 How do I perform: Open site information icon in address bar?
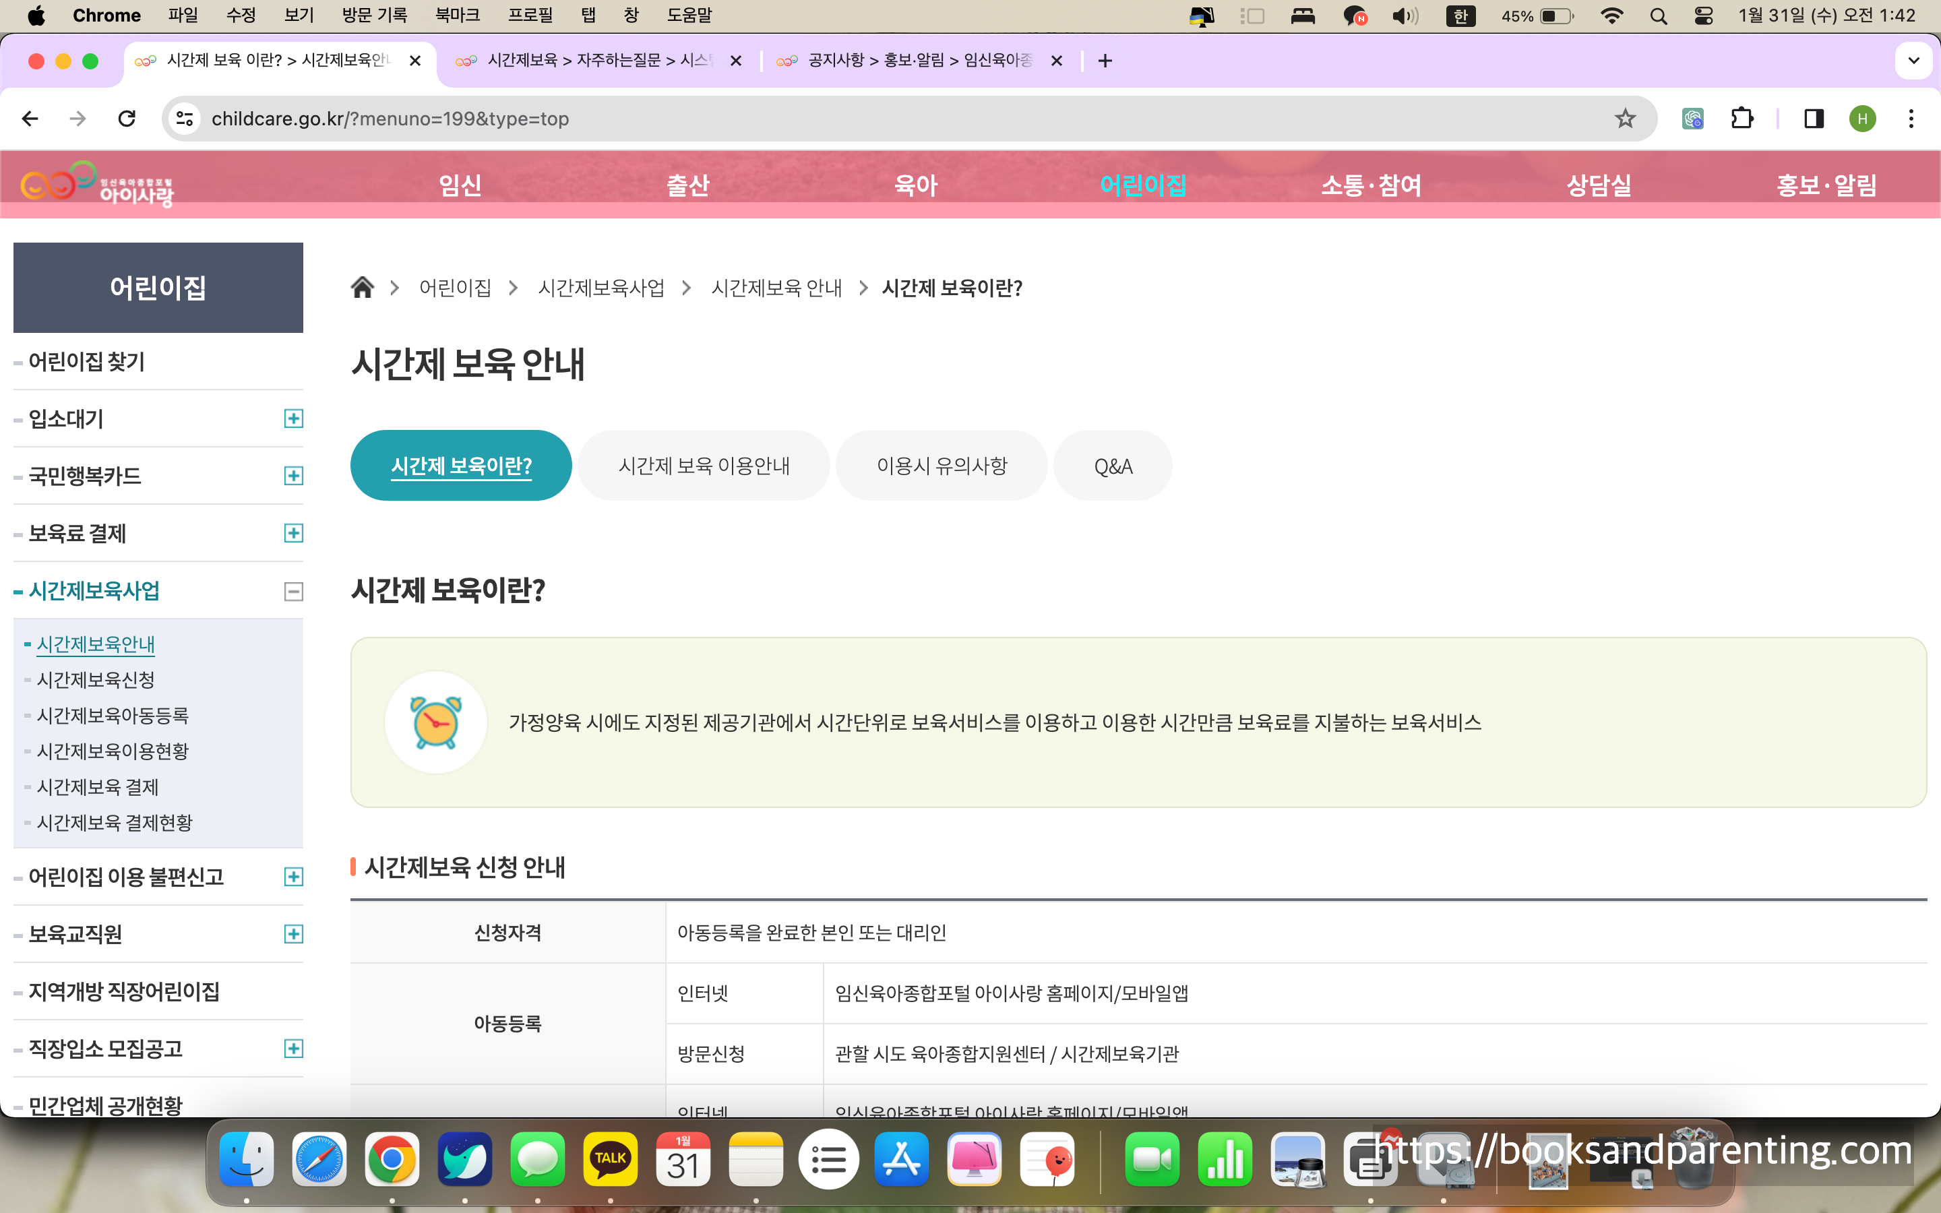[185, 119]
